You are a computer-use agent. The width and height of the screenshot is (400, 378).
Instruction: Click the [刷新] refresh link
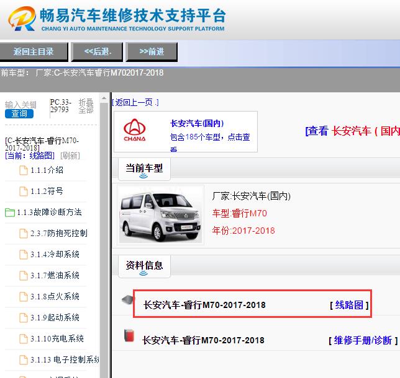70,156
